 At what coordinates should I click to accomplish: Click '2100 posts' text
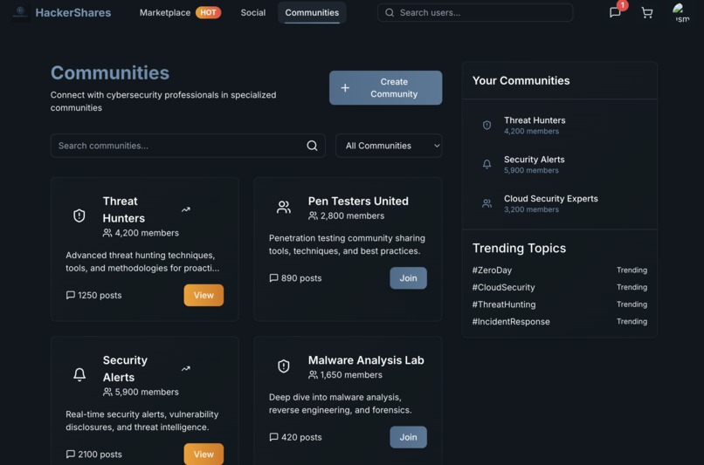tap(100, 455)
